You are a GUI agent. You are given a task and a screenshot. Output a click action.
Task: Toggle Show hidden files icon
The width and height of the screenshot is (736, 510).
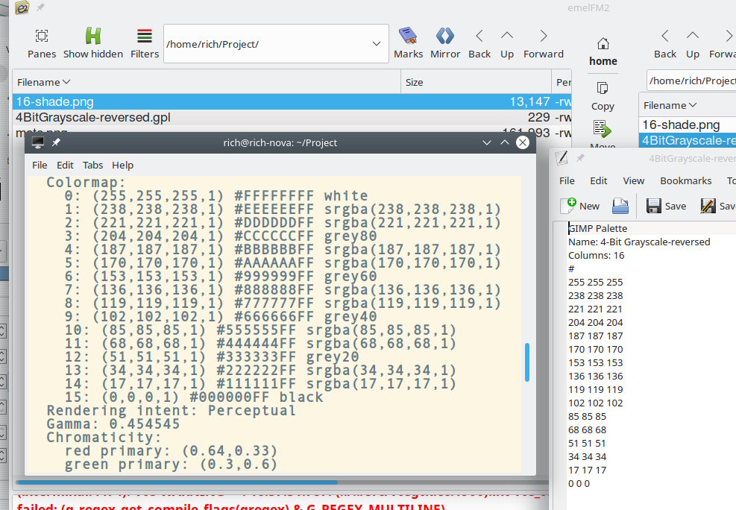coord(93,36)
